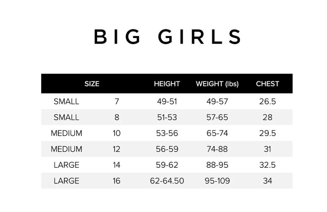Screen dimensions: 327x212
Task: Click the LARGE label in size 16 row
Action: [66, 181]
